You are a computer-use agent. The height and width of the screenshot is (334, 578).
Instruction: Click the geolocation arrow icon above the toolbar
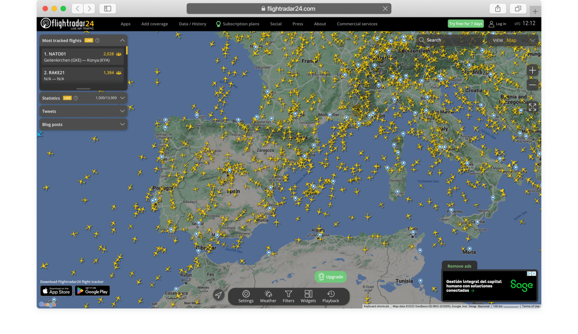click(219, 295)
